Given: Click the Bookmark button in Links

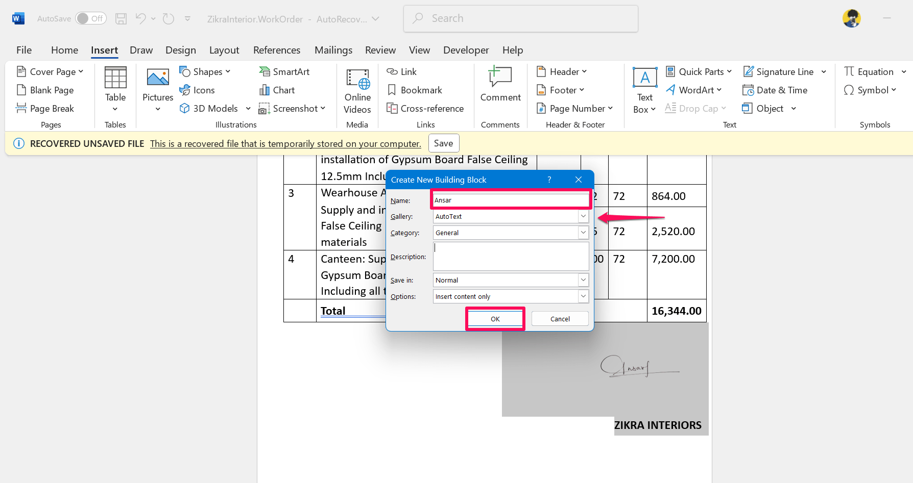Looking at the screenshot, I should click(415, 90).
